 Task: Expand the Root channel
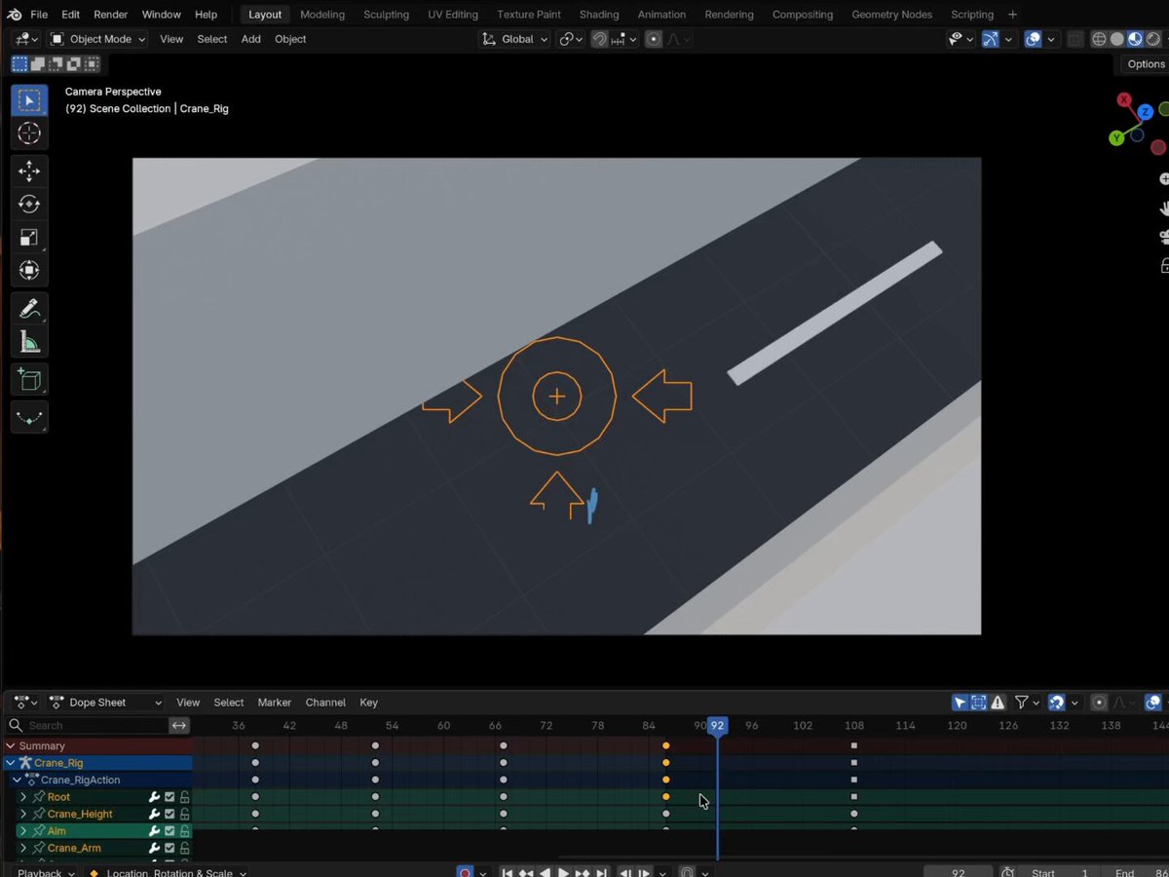tap(23, 797)
